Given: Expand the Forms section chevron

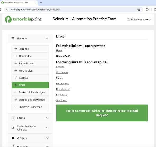Looking at the screenshot, I should pyautogui.click(x=47, y=118).
